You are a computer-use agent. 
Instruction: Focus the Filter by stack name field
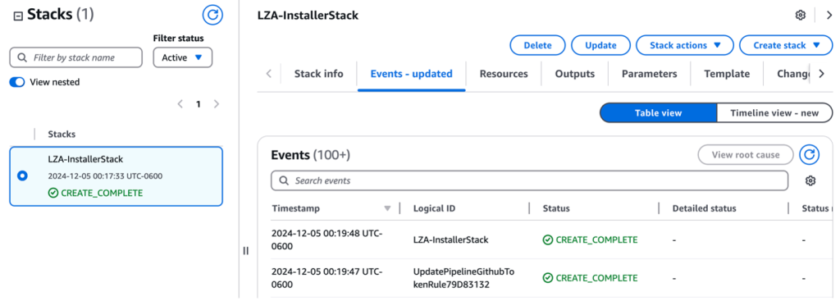pyautogui.click(x=76, y=57)
